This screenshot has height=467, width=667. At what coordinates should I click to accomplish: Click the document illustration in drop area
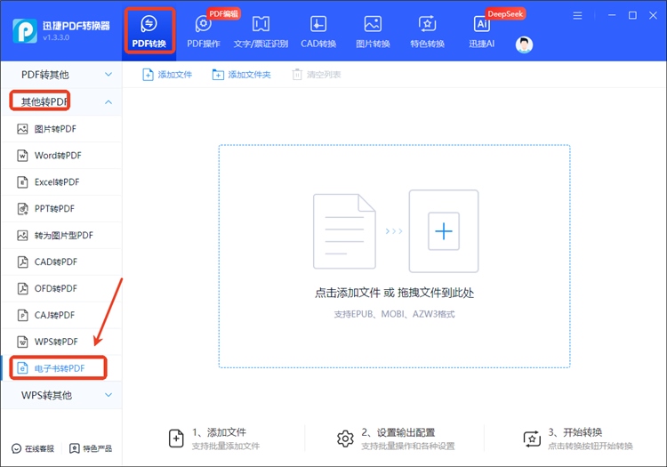click(x=344, y=231)
